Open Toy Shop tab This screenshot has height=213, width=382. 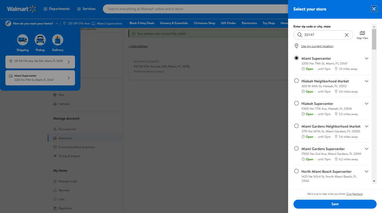(269, 23)
